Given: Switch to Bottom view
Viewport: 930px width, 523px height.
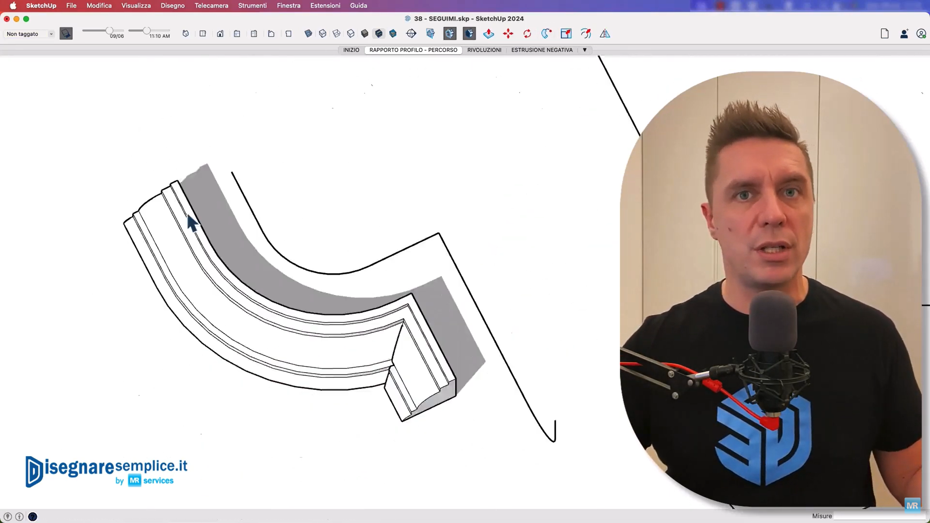Looking at the screenshot, I should [x=288, y=34].
